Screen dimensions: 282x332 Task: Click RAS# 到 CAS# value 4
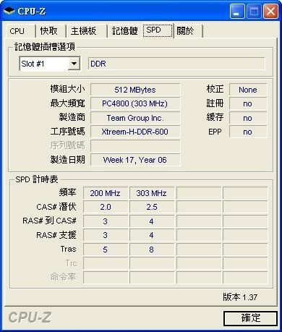pyautogui.click(x=152, y=221)
